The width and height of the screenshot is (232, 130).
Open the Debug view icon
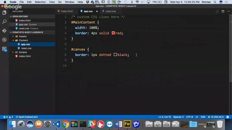(4, 40)
